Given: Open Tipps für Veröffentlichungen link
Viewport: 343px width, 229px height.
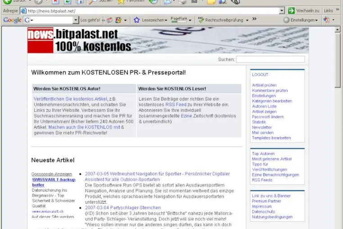Looking at the screenshot, I should point(269,167).
